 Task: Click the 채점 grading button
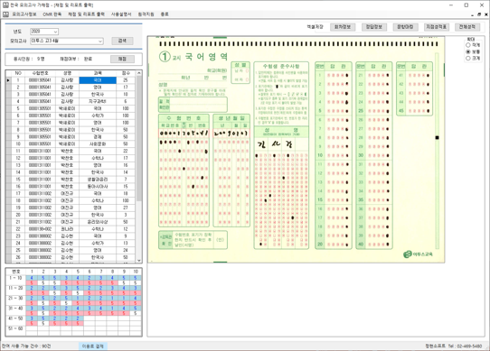tap(122, 59)
